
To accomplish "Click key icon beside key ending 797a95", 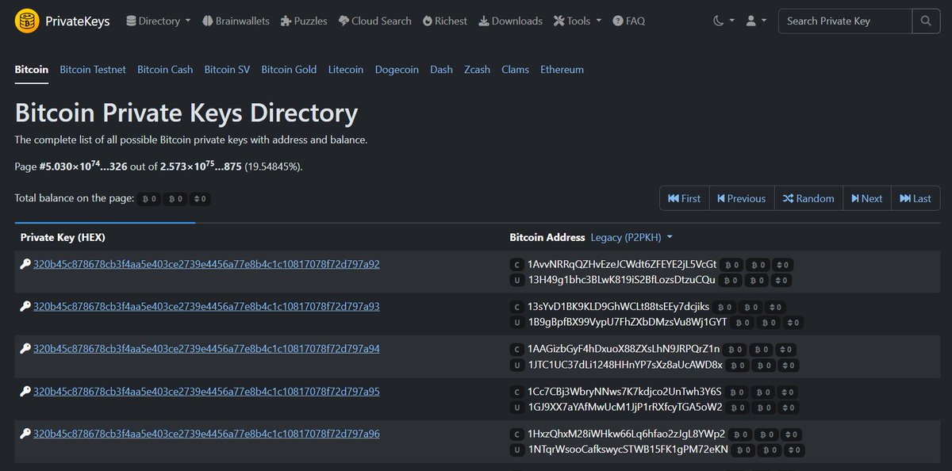I will coord(25,391).
